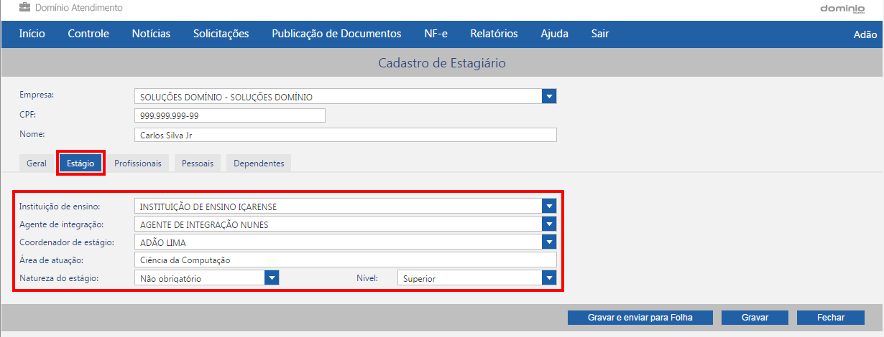Open the NF-e menu
The image size is (884, 337).
pos(436,34)
